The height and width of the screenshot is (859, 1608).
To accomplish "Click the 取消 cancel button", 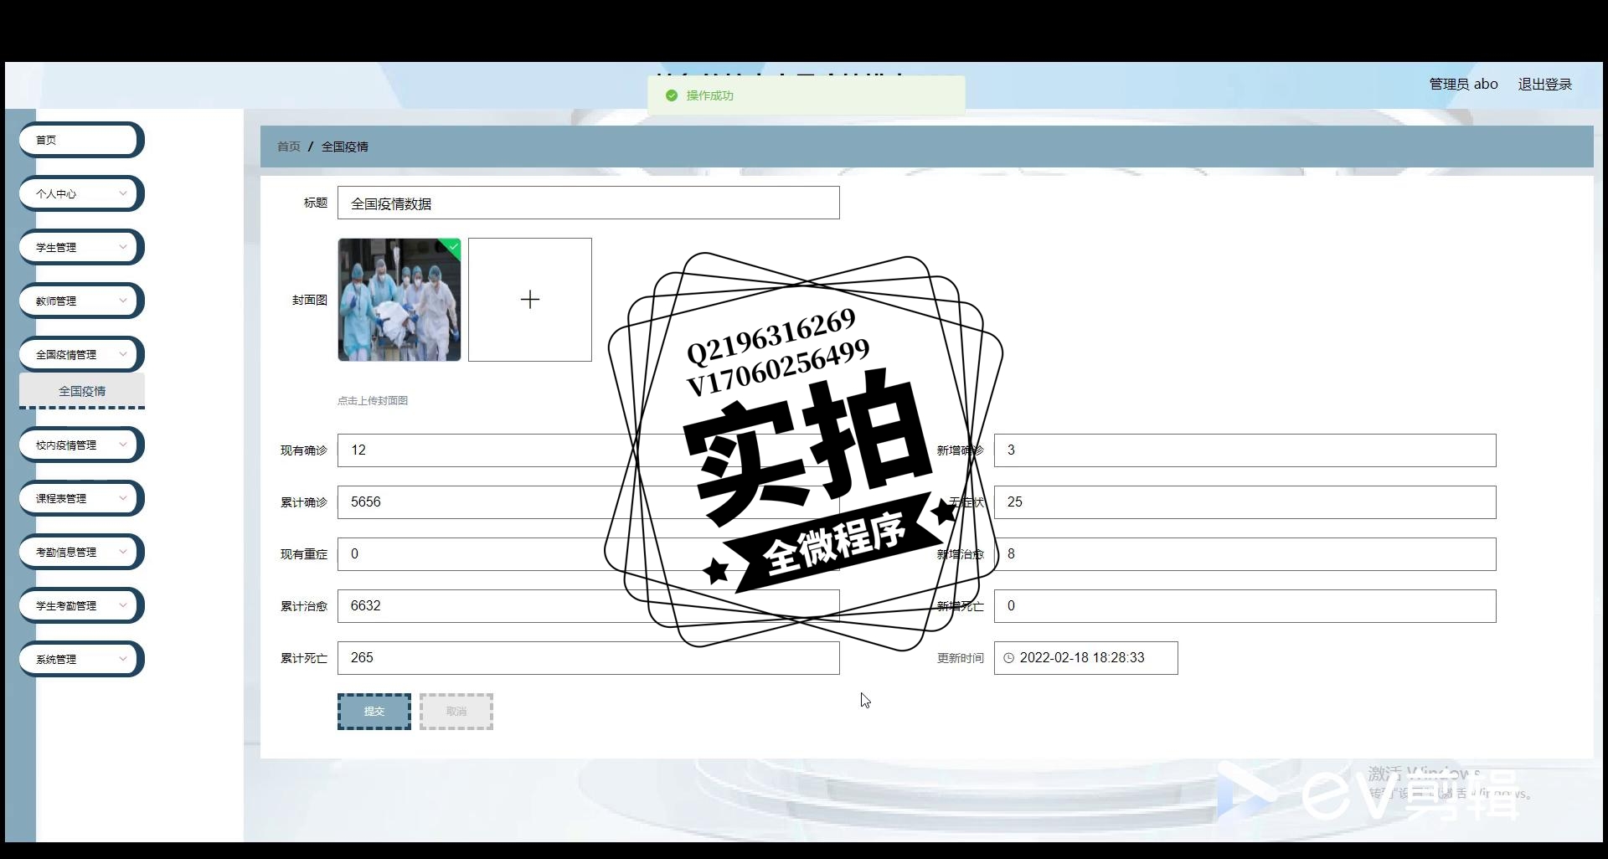I will pos(456,712).
